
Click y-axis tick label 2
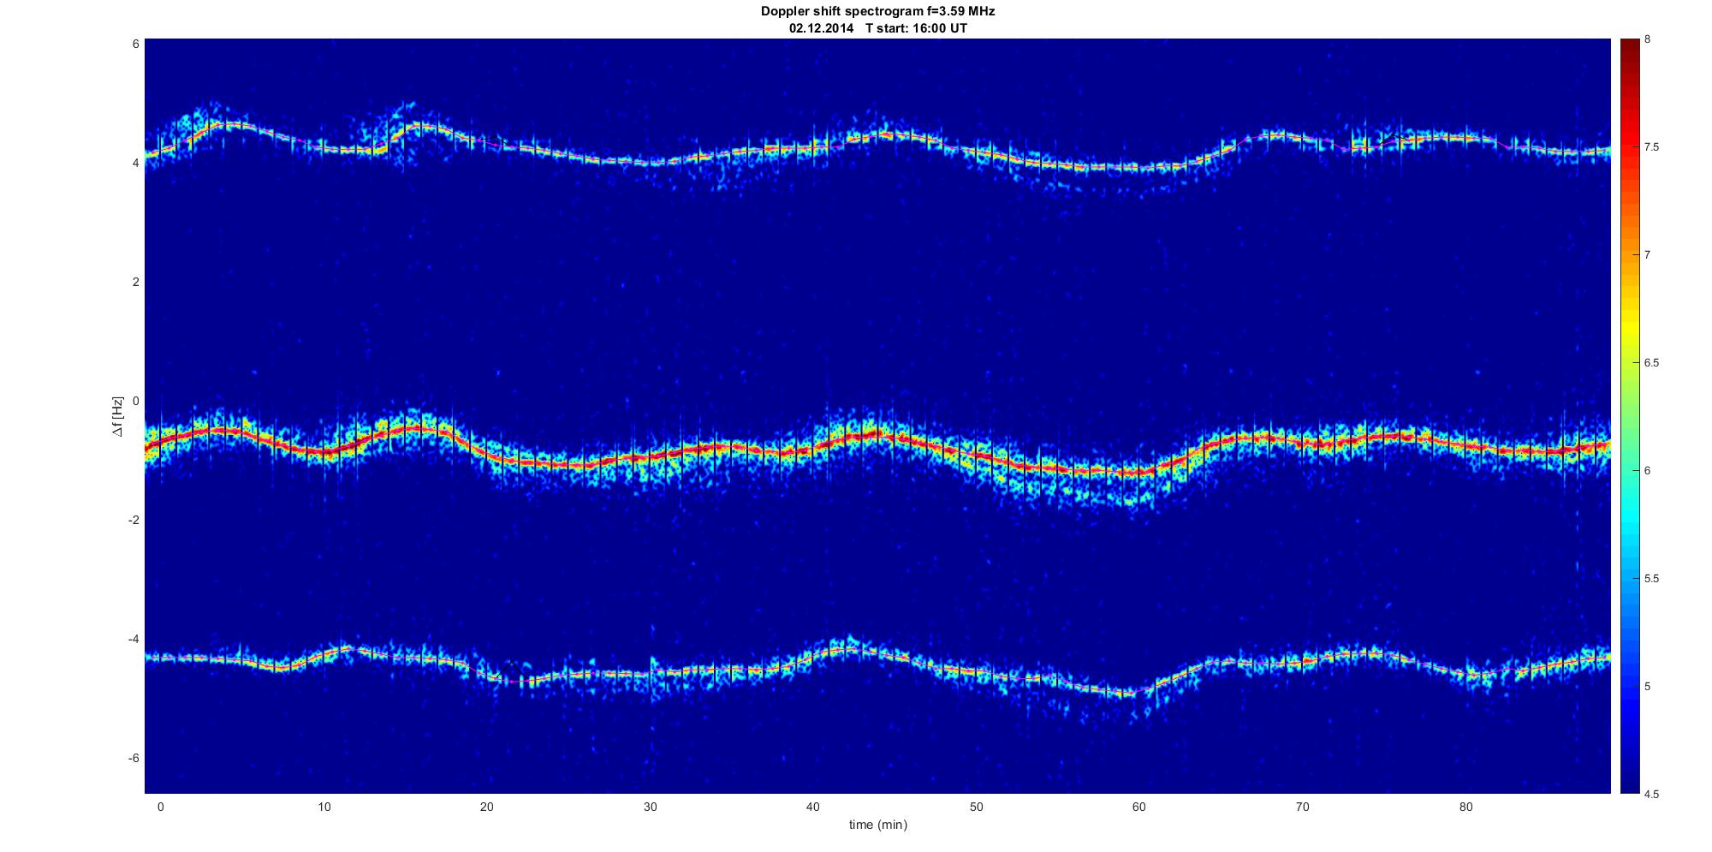click(135, 282)
